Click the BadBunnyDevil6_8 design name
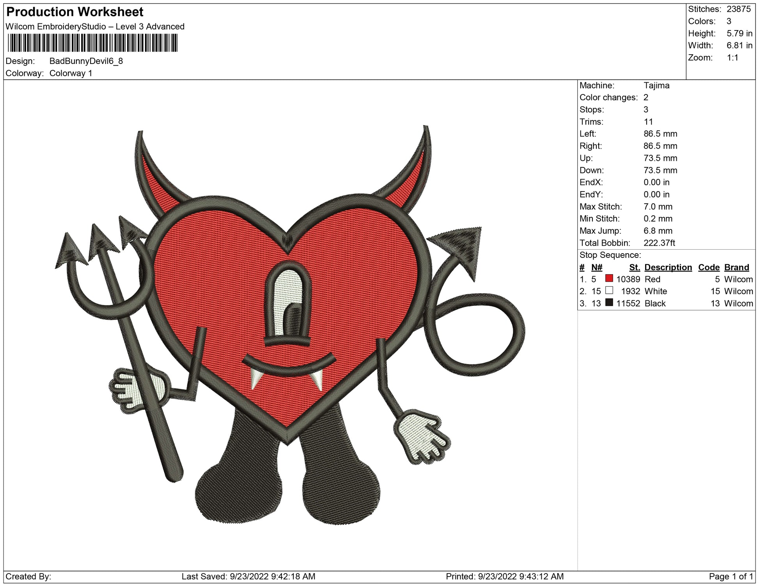Viewport: 759px width, 584px height. pyautogui.click(x=86, y=61)
